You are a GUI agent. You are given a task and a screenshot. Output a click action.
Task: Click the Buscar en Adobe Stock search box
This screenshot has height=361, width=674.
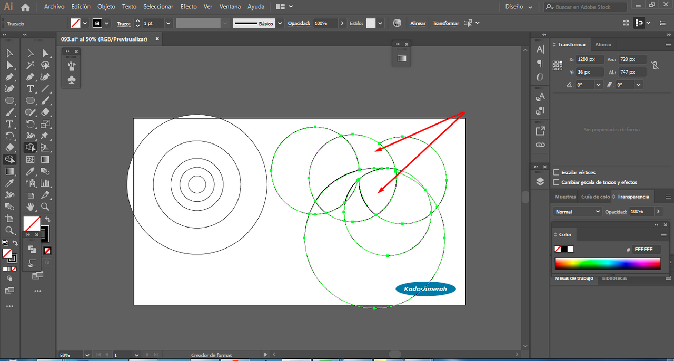click(585, 7)
